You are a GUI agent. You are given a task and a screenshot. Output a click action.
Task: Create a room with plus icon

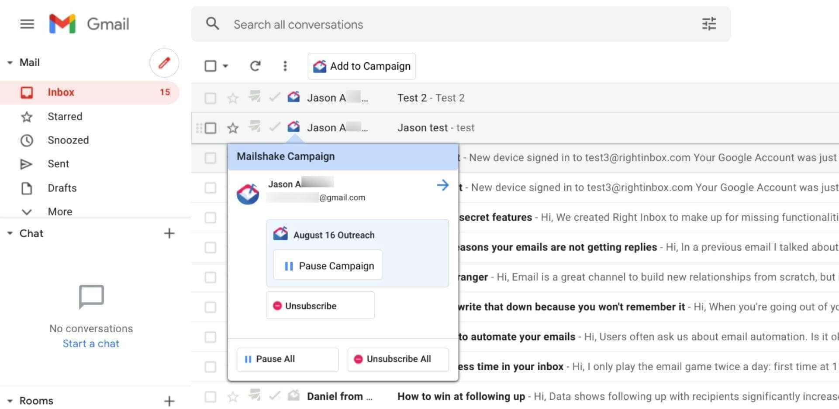tap(169, 401)
